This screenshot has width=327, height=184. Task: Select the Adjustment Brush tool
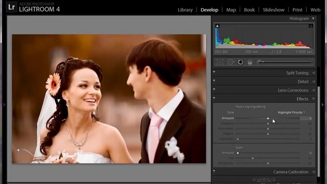pyautogui.click(x=285, y=62)
